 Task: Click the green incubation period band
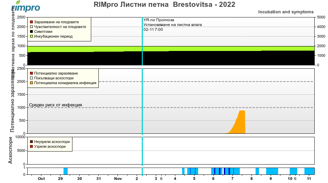coord(171,49)
